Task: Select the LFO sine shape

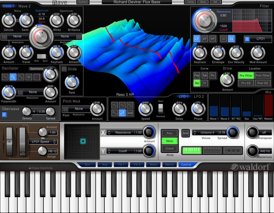Action: (x=115, y=105)
